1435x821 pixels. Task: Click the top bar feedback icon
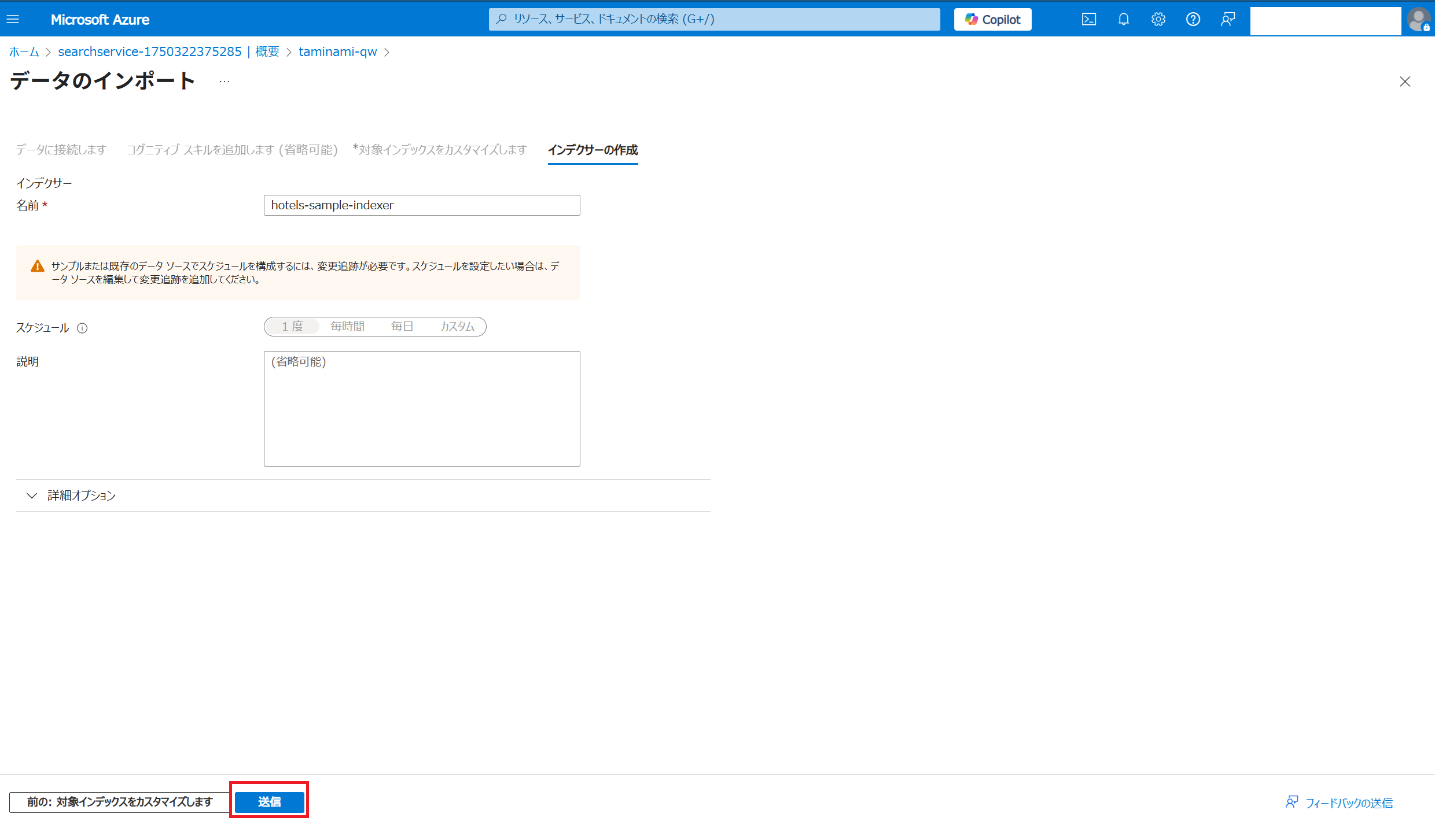pos(1228,19)
